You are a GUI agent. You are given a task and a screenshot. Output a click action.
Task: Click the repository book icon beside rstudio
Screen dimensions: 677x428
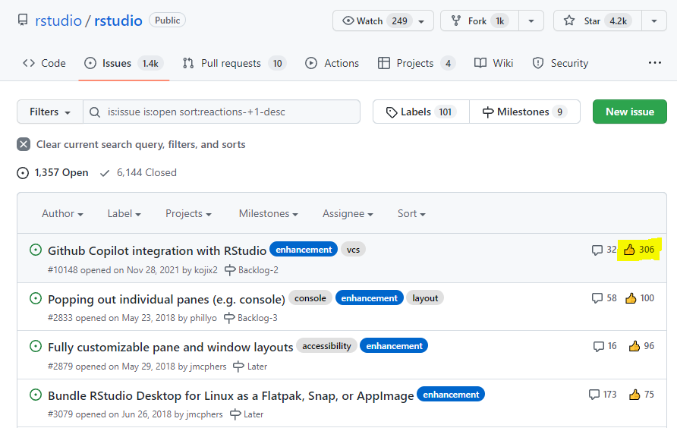[x=23, y=20]
